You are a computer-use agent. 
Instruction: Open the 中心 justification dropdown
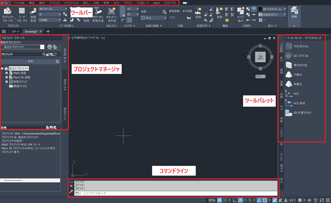154,18
